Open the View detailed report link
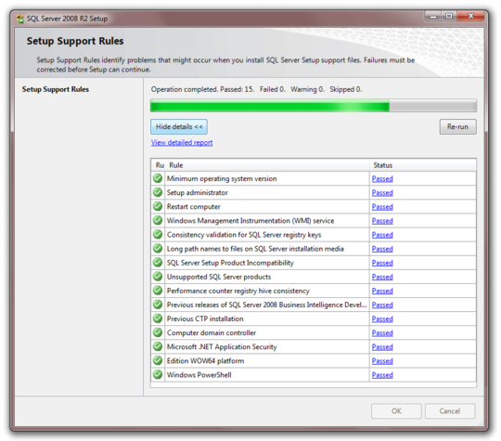 click(x=182, y=143)
